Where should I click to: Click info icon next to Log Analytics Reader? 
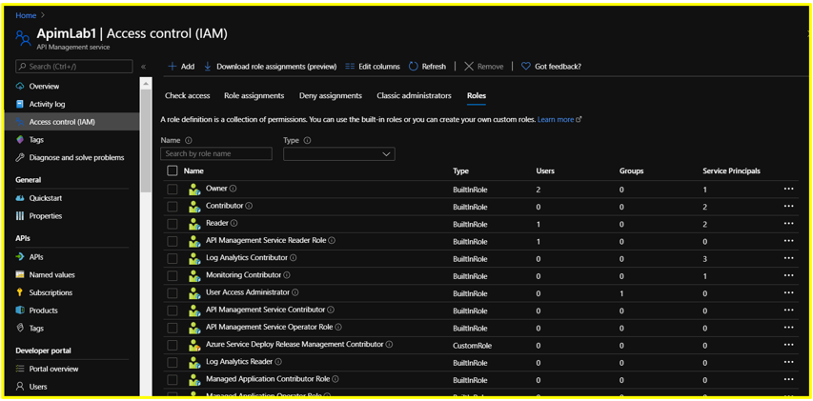tap(279, 362)
